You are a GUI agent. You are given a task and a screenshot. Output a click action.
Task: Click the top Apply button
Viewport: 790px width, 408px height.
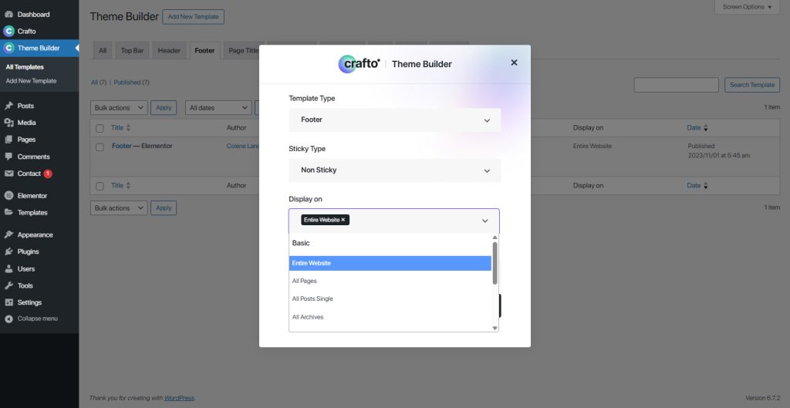tap(164, 108)
